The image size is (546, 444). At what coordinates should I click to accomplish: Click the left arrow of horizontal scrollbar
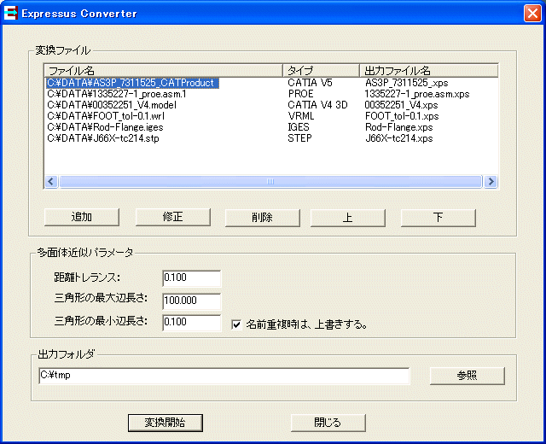(x=50, y=182)
